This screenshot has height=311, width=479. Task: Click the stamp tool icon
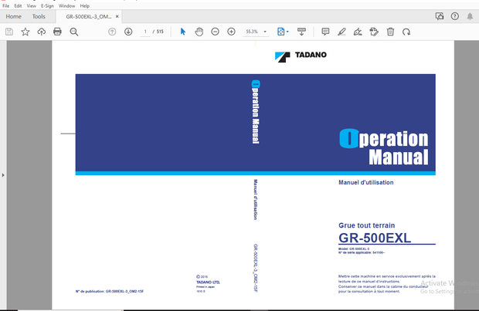(x=374, y=32)
